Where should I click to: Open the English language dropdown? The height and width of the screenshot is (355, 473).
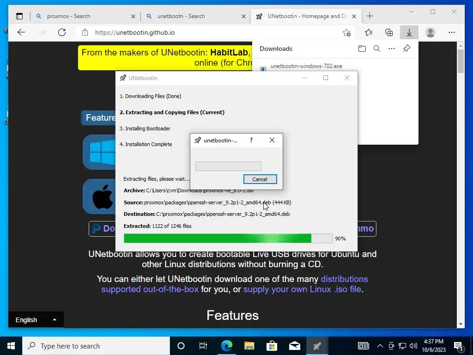tap(36, 320)
